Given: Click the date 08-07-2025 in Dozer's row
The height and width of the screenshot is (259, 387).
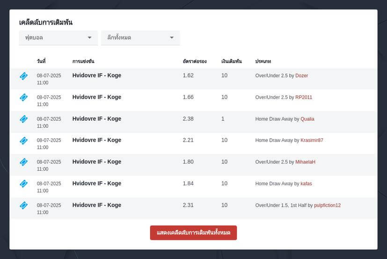Looking at the screenshot, I should 49,76.
